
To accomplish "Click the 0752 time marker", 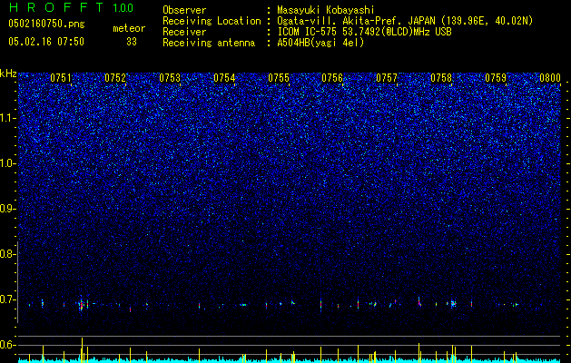I will [115, 78].
